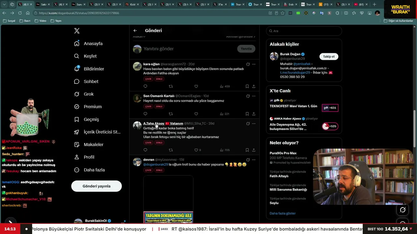Open more options on kara oğlan's post
The image size is (417, 234).
point(254,64)
